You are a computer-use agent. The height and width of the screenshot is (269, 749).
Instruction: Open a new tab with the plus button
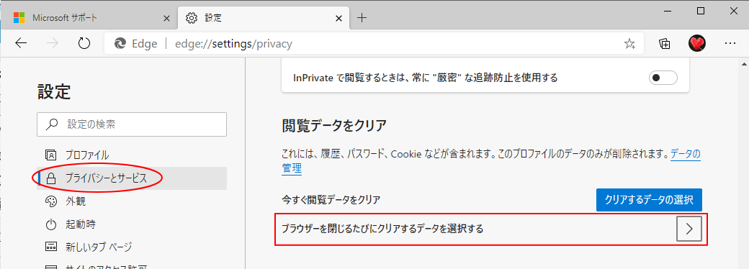[362, 18]
